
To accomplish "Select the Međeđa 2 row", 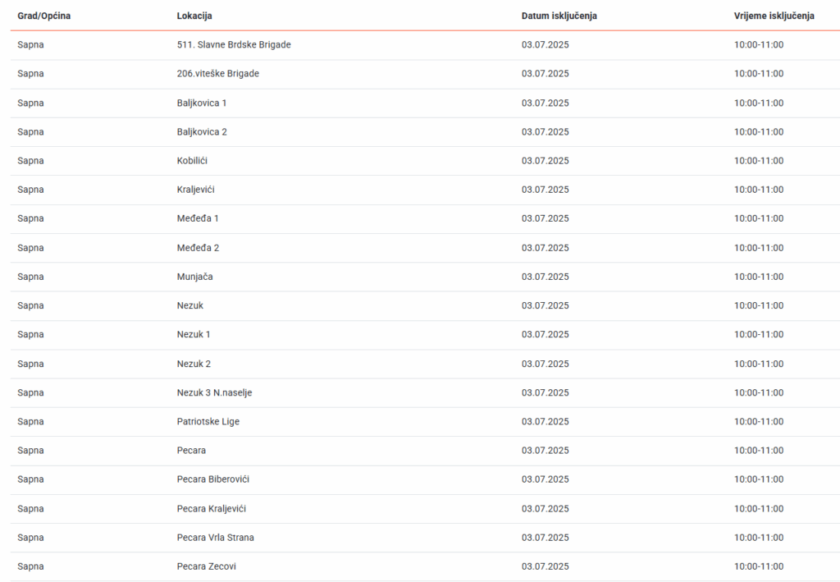I will (x=198, y=248).
